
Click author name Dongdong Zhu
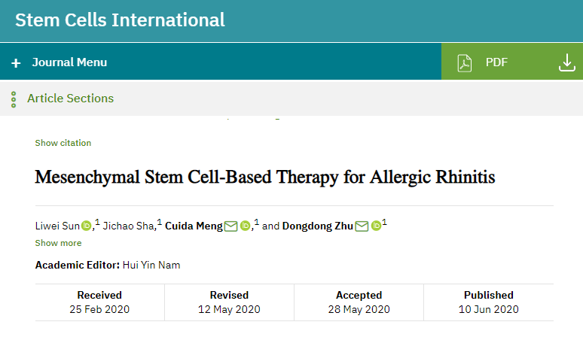(317, 226)
